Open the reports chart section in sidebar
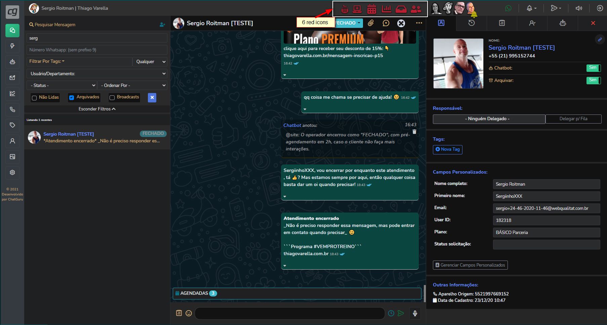607x325 pixels. (x=12, y=94)
